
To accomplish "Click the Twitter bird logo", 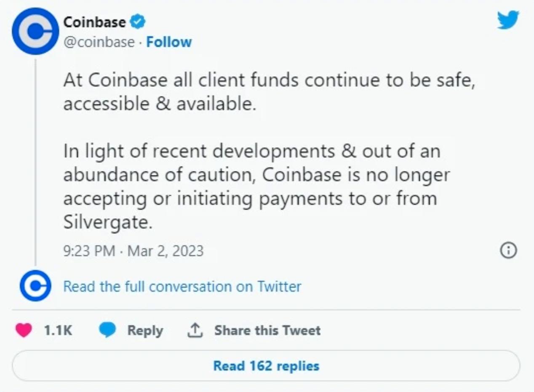I will pyautogui.click(x=508, y=20).
